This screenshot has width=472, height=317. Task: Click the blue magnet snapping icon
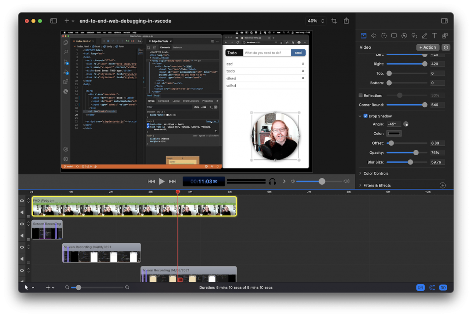pos(432,288)
